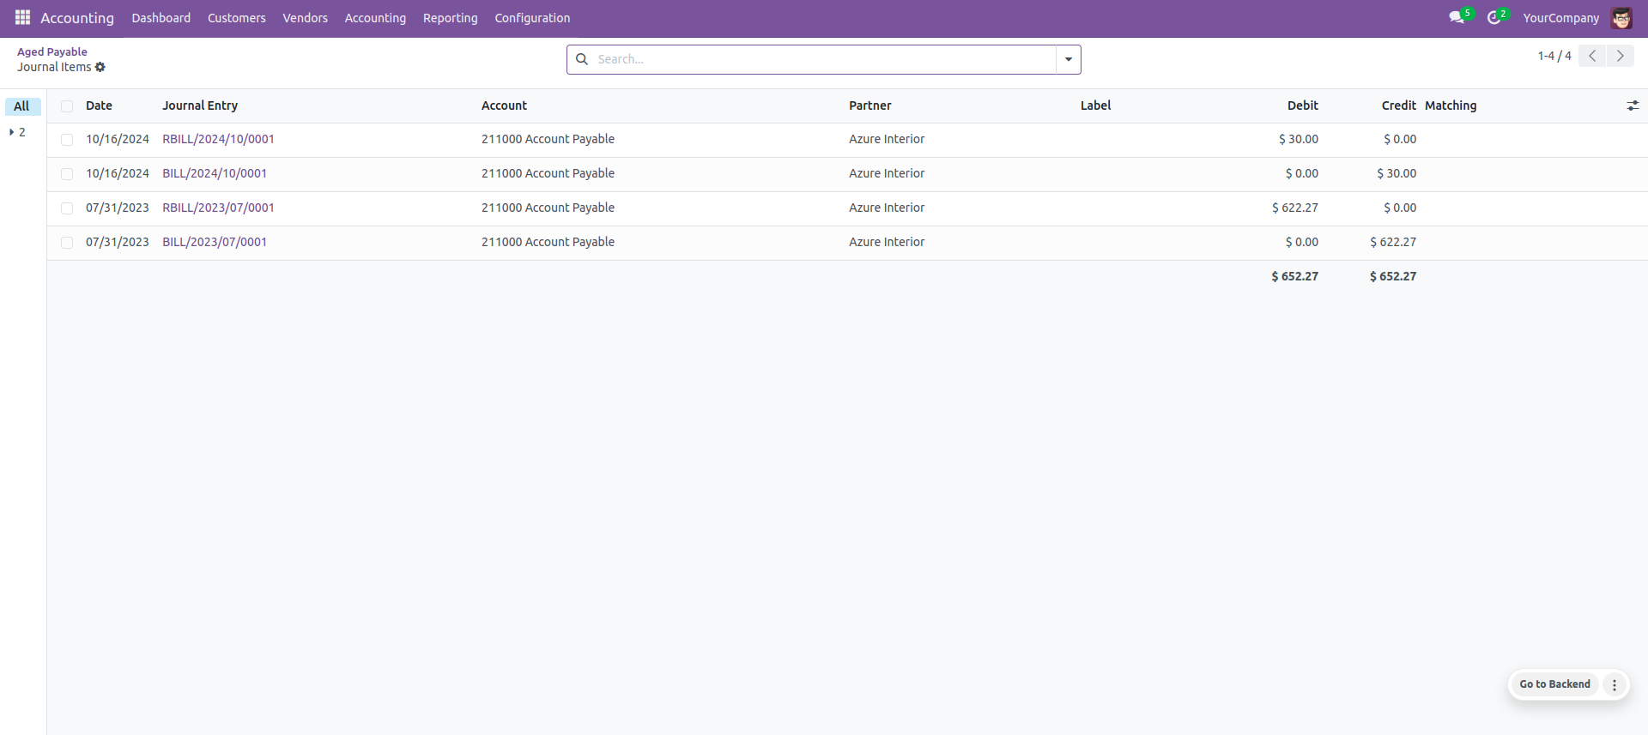Click the Accounting app title
This screenshot has height=735, width=1648.
77,18
